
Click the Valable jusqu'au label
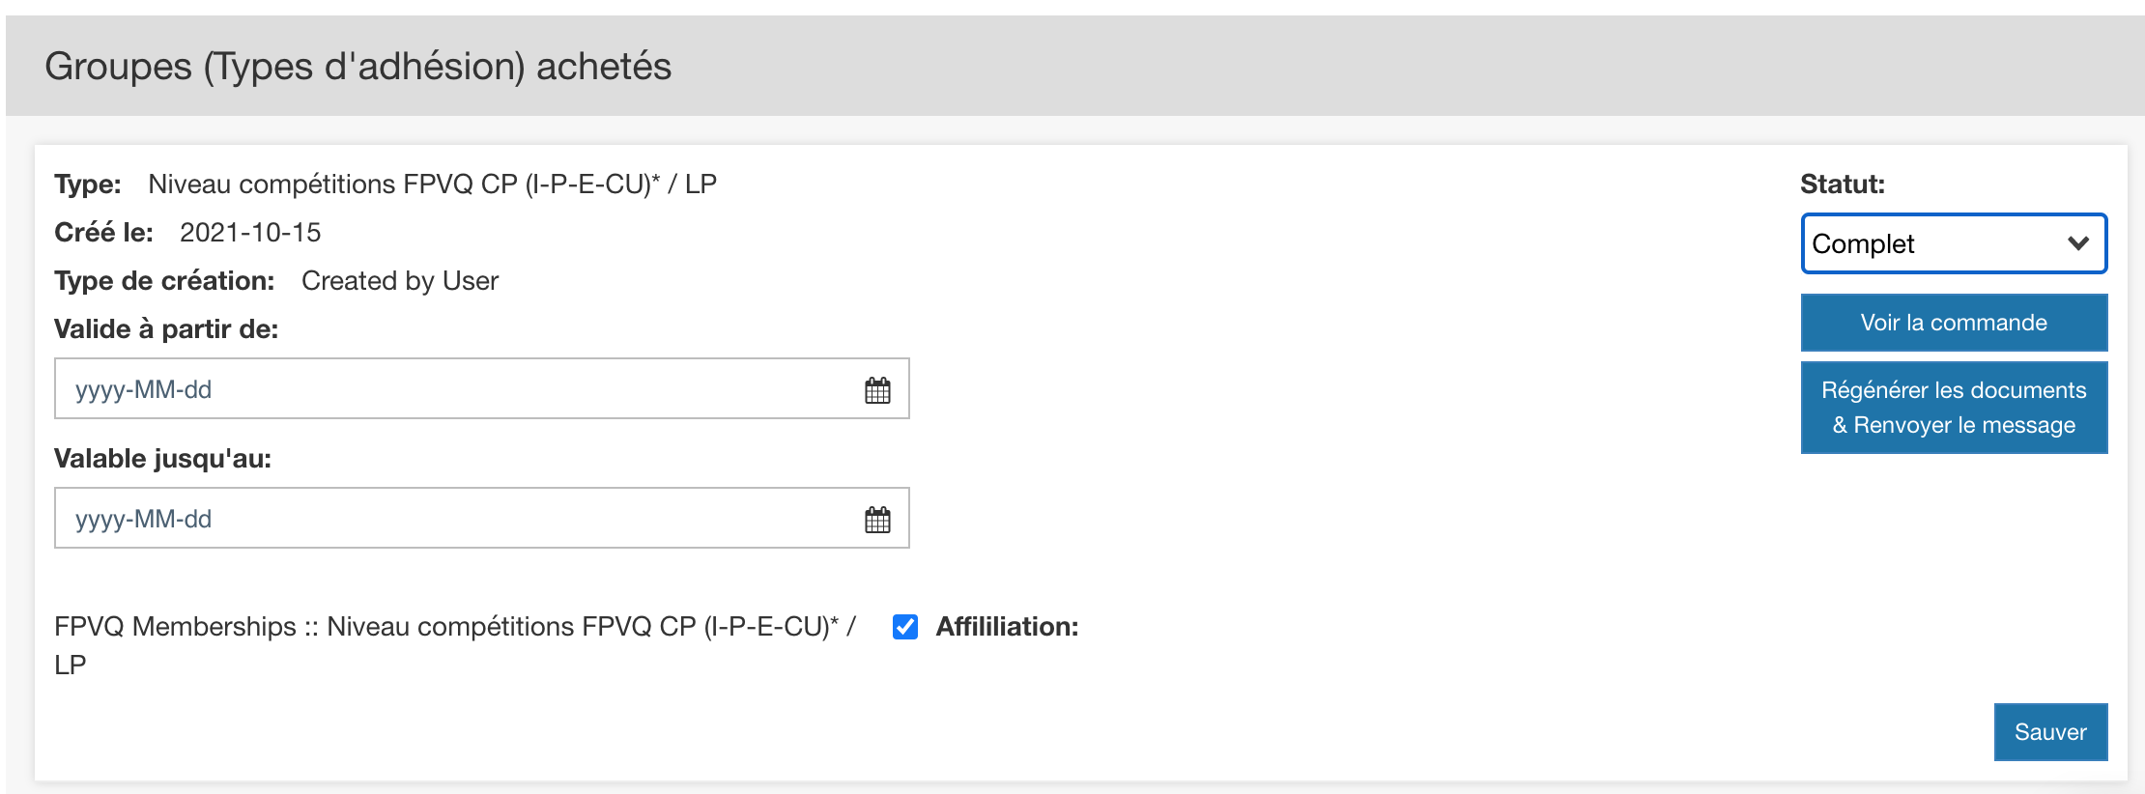(x=162, y=459)
